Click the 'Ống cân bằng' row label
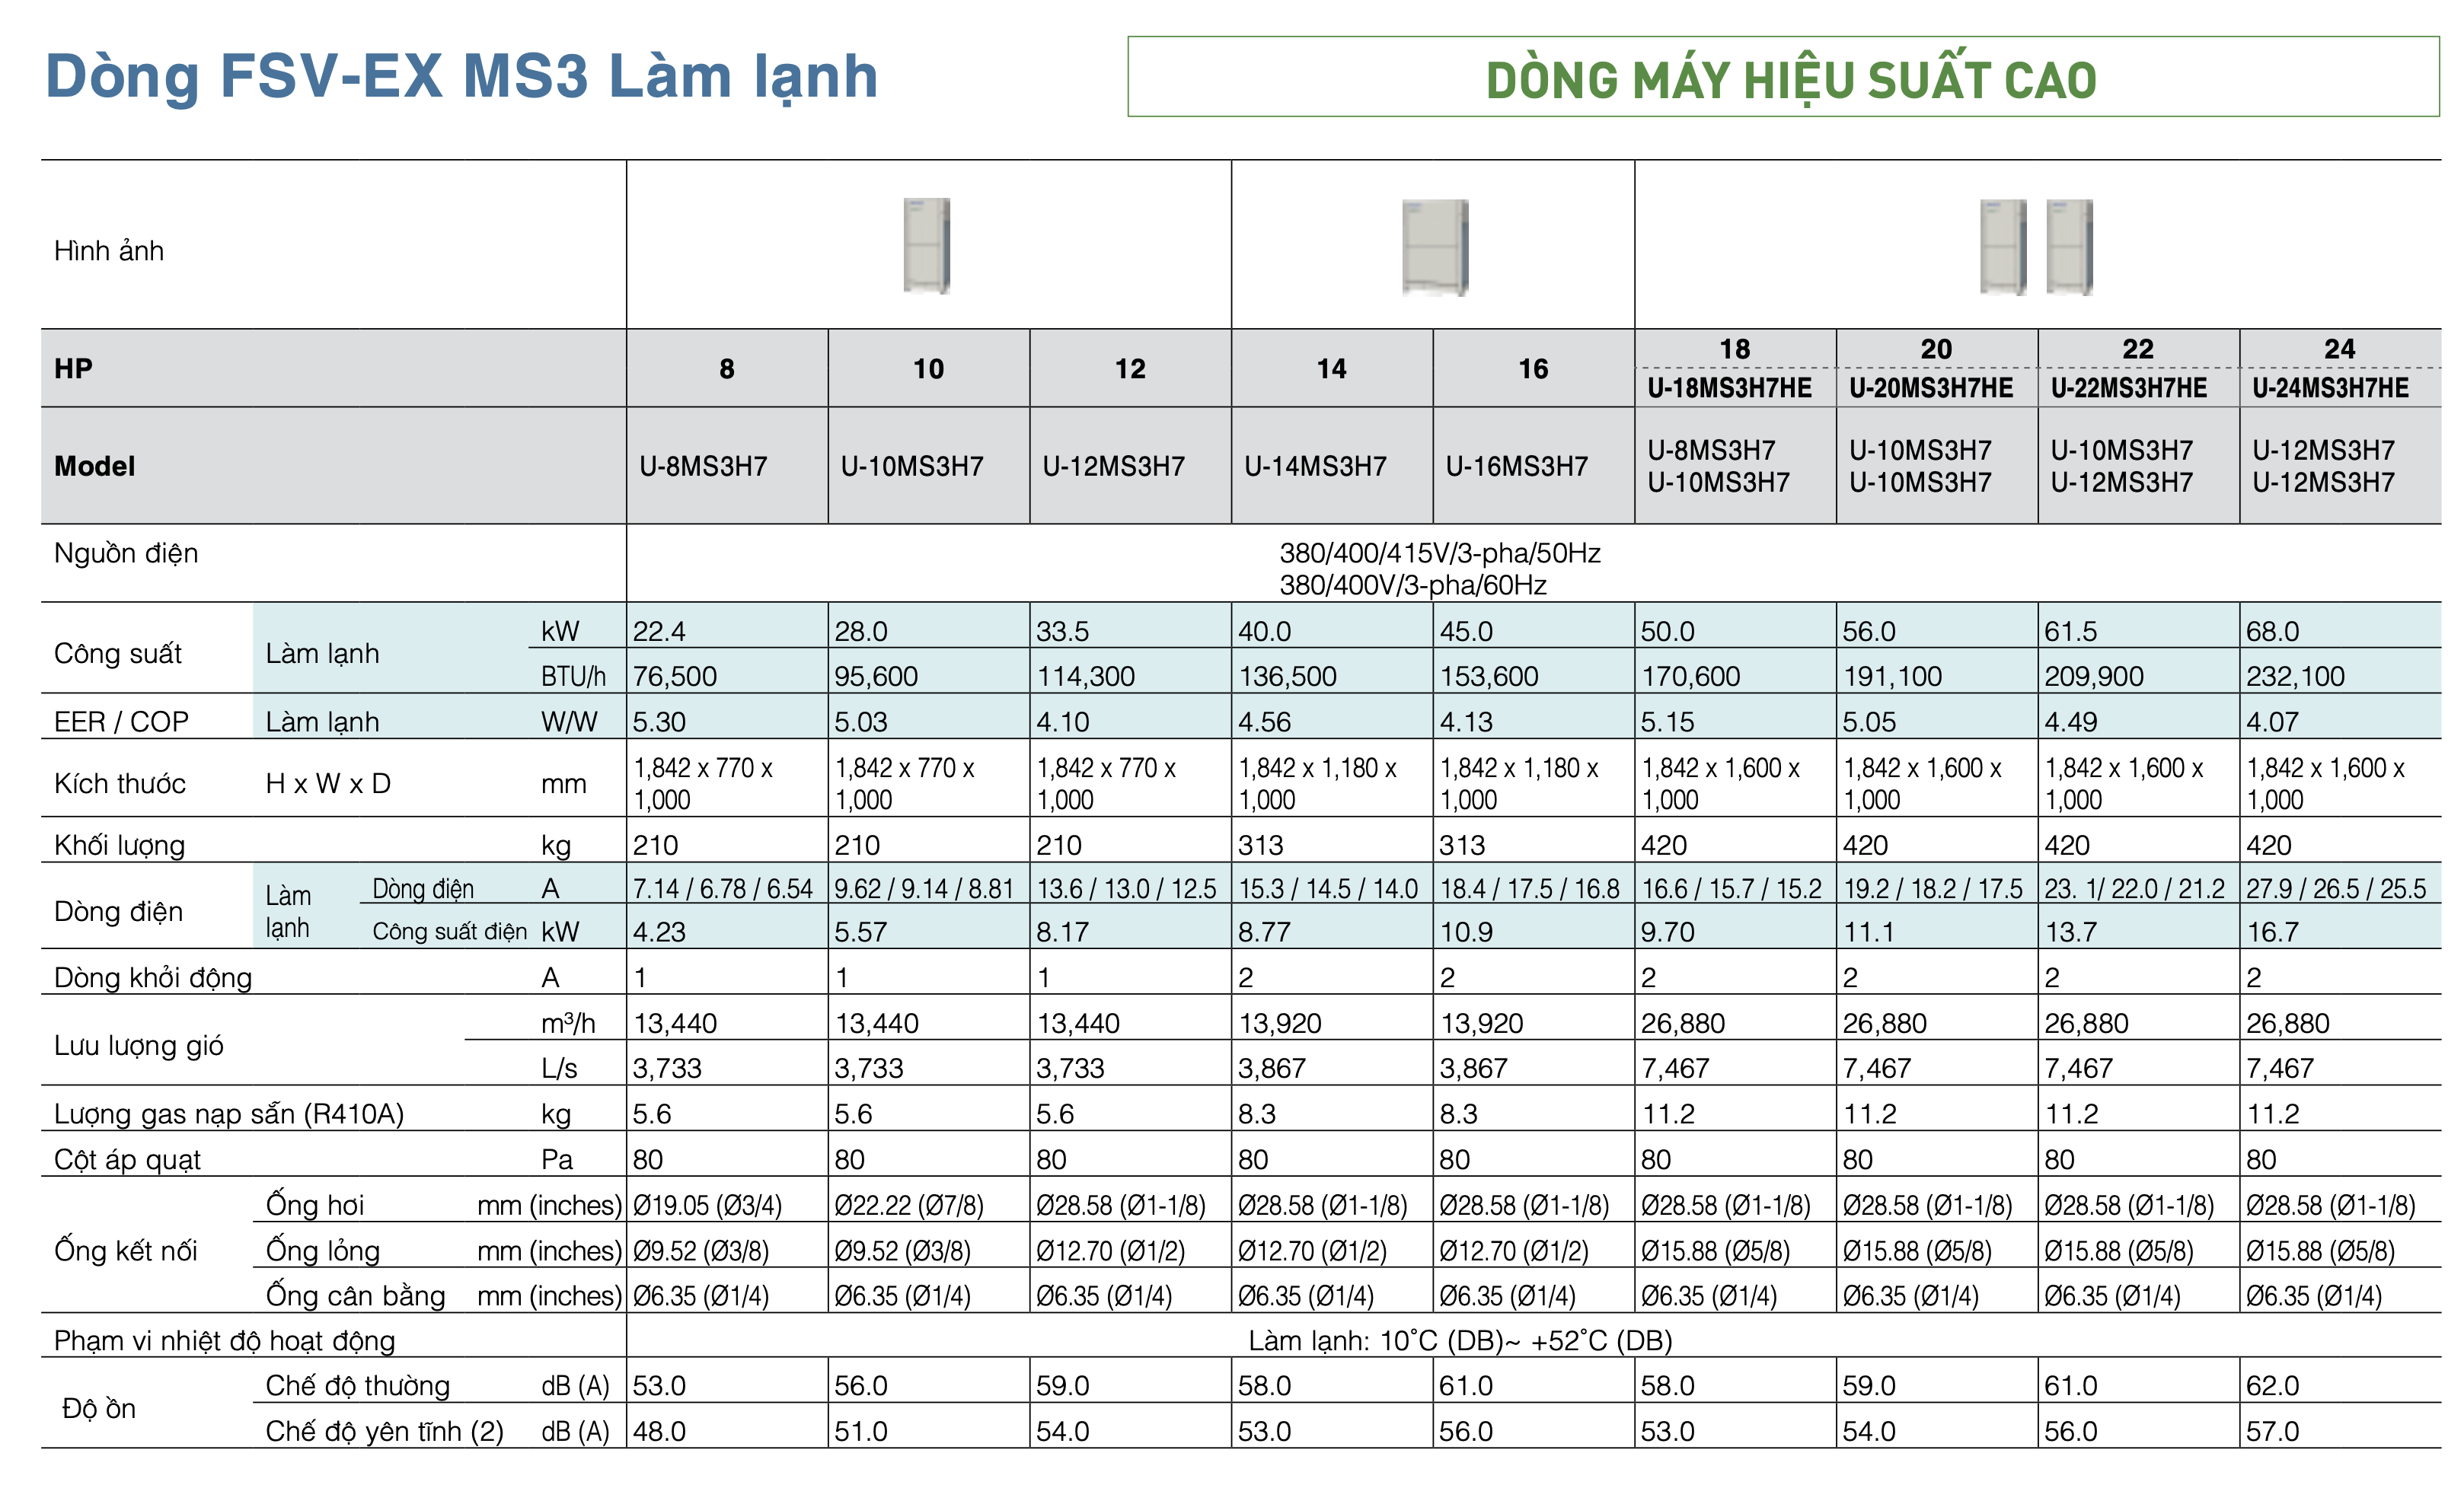The height and width of the screenshot is (1504, 2464). tap(355, 1296)
